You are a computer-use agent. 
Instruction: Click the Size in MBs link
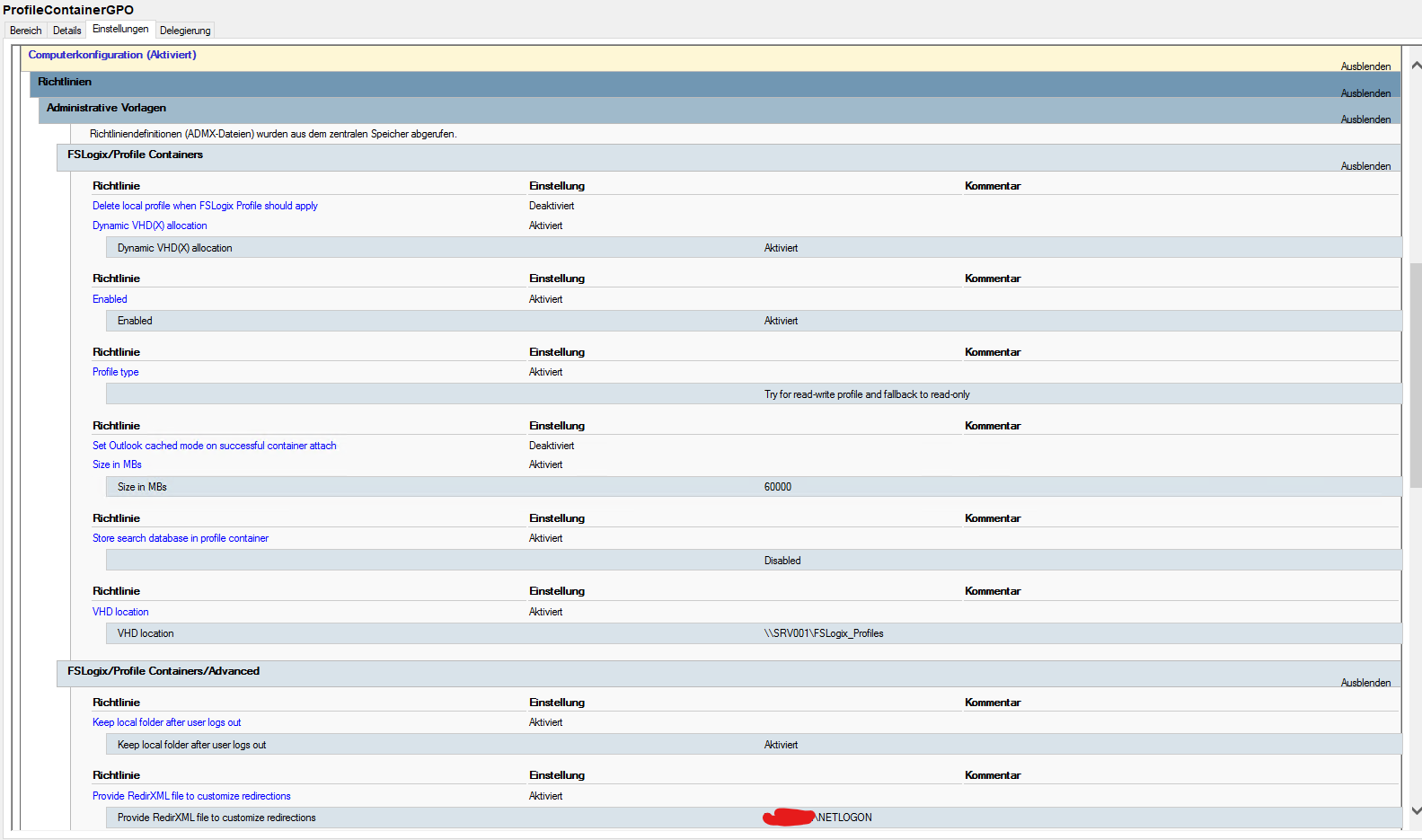(x=117, y=464)
